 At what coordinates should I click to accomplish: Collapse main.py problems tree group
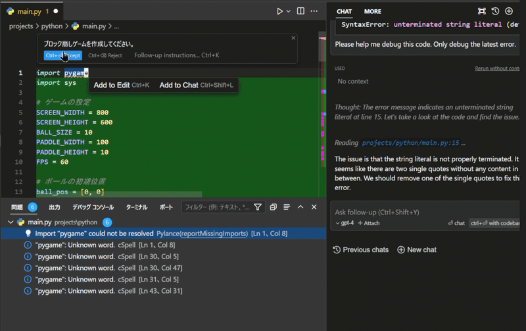coord(11,222)
